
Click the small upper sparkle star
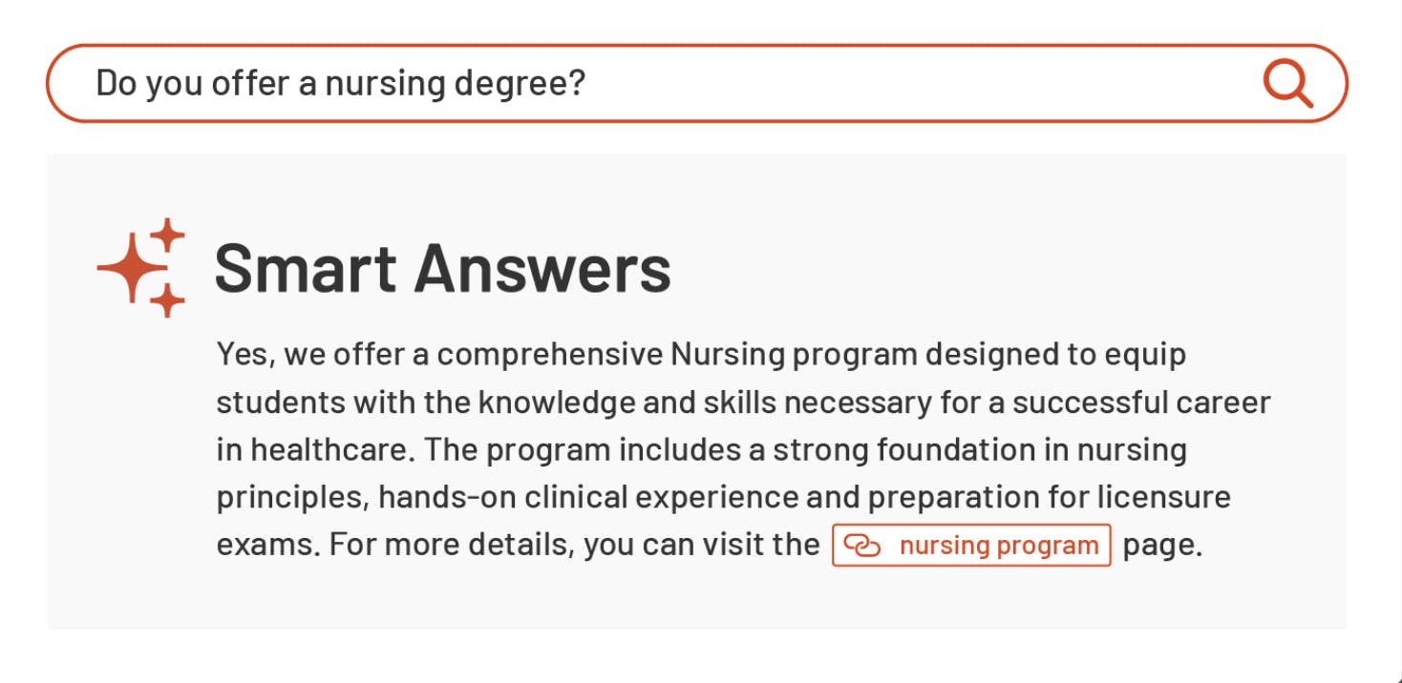[167, 235]
